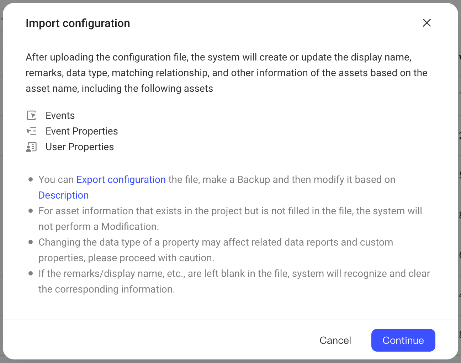The image size is (461, 363).
Task: Click the User Properties icon
Action: (x=32, y=147)
